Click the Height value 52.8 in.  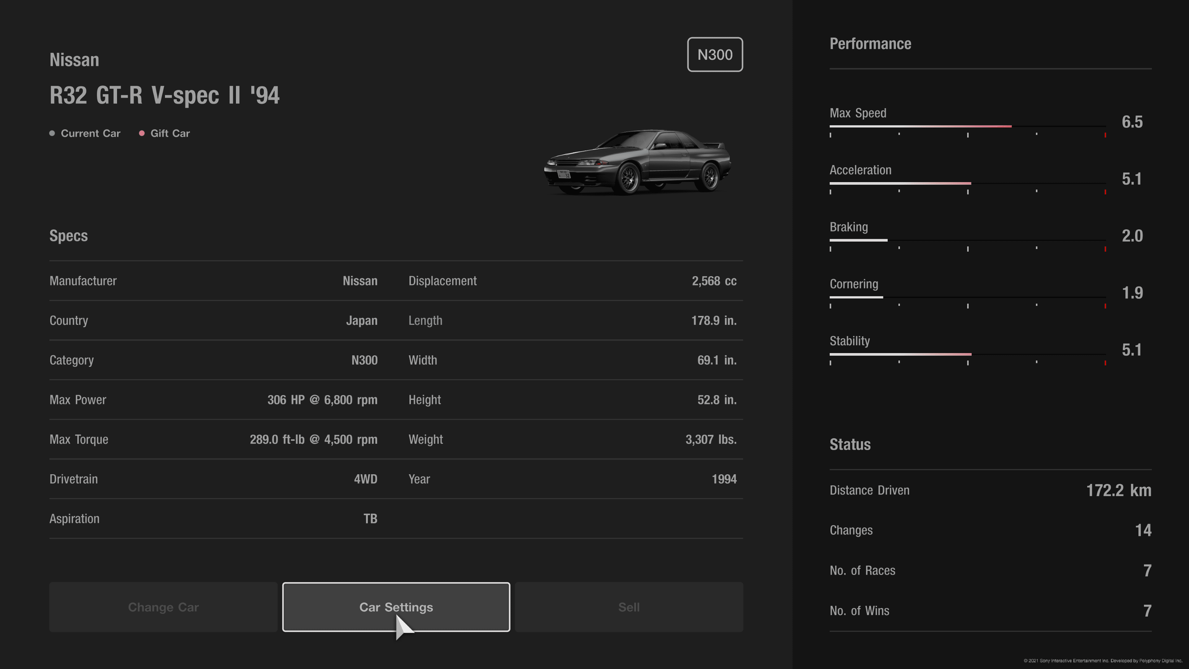click(717, 400)
